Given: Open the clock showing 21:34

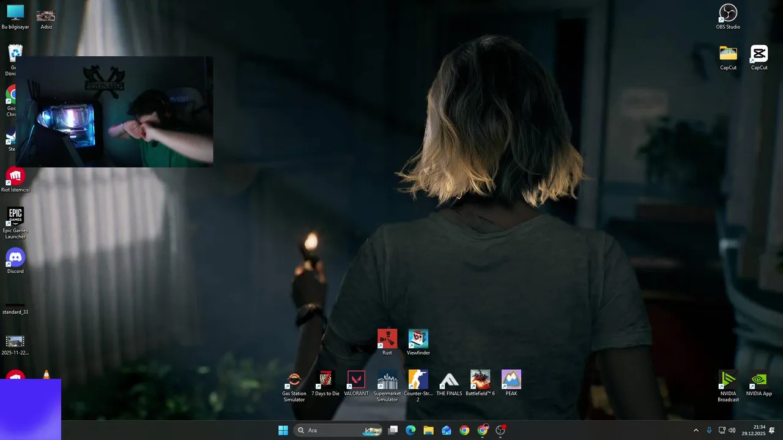Looking at the screenshot, I should click(x=754, y=430).
